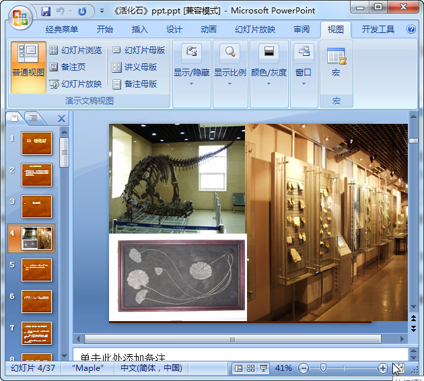Screen dimensions: 424x381
Task: Click the "Maple" theme status entry
Action: tap(87, 368)
